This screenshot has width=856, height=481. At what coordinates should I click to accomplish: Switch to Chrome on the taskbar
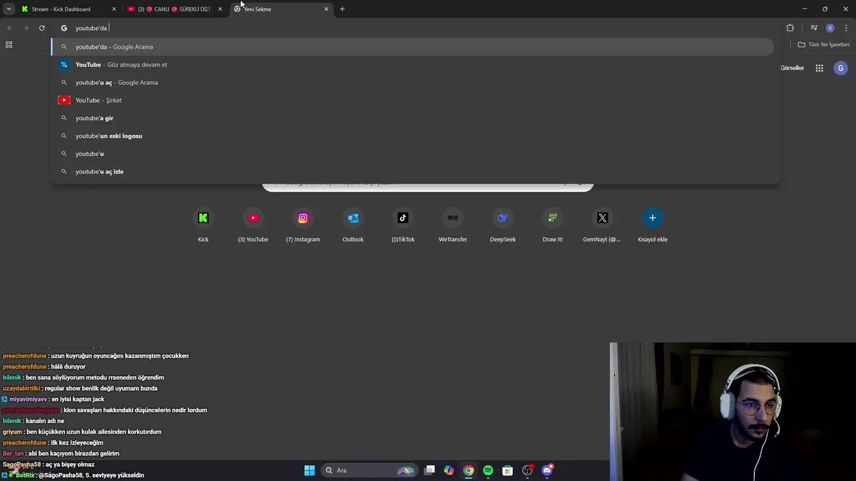click(x=469, y=470)
